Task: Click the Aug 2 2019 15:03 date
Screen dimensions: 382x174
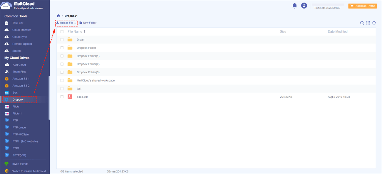Action: 339,97
